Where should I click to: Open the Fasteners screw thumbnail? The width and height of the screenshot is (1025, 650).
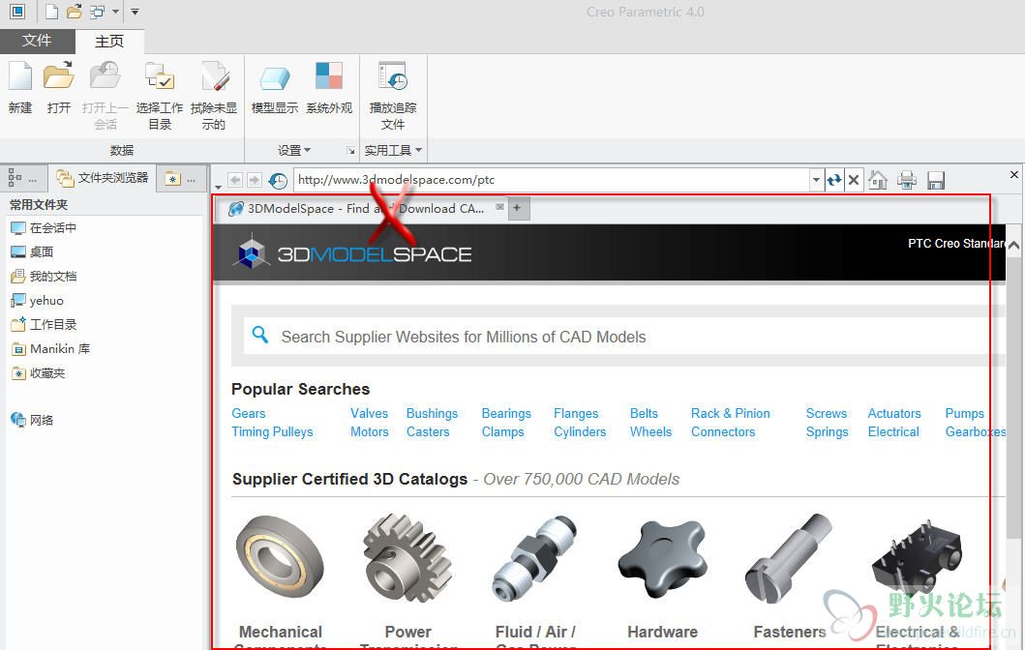click(x=789, y=557)
